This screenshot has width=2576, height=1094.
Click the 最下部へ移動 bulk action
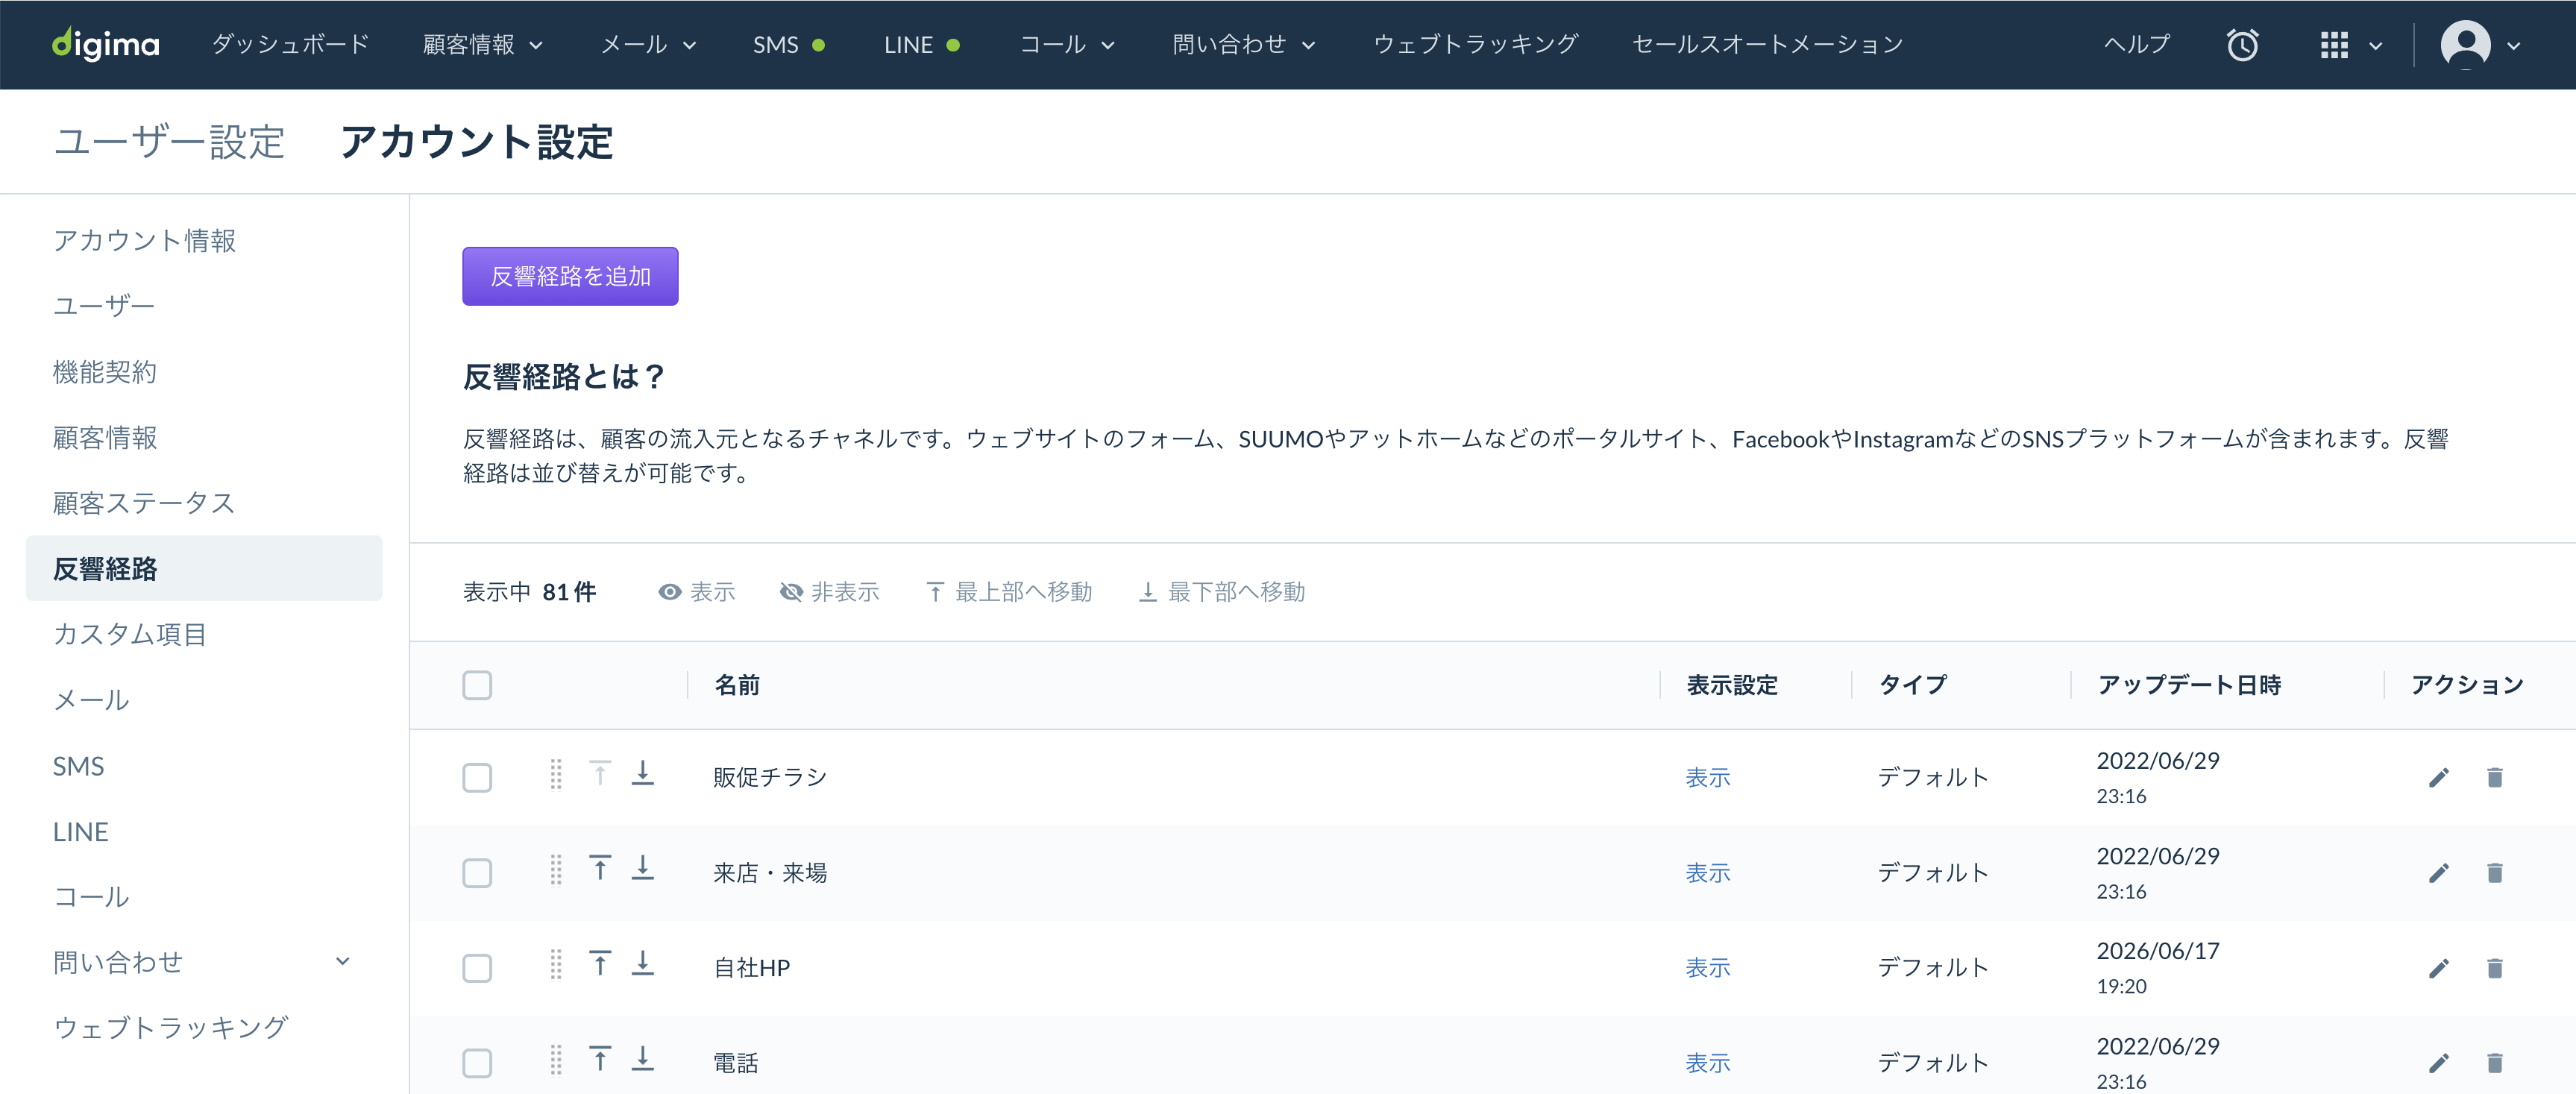point(1222,592)
